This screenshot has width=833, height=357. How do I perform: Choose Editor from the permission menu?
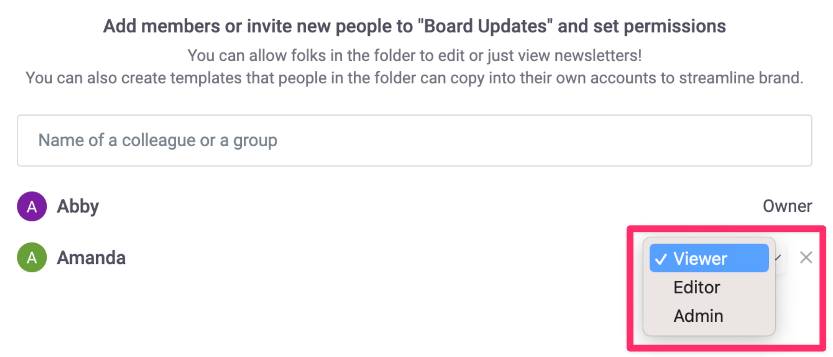pos(697,288)
